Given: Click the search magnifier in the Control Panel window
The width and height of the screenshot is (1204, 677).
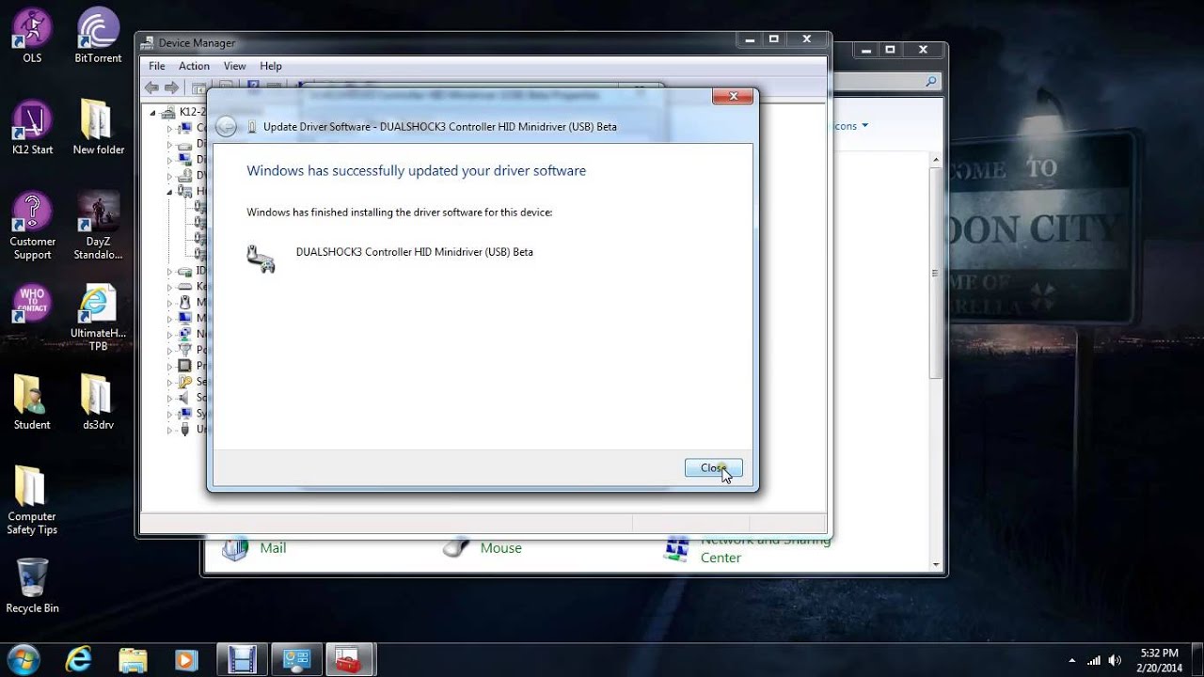Looking at the screenshot, I should (x=931, y=82).
